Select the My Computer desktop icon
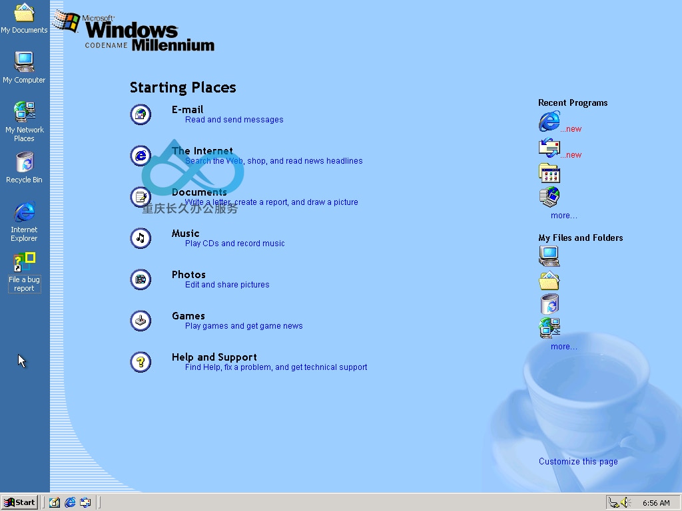Screen dimensions: 682x511 tap(24, 67)
